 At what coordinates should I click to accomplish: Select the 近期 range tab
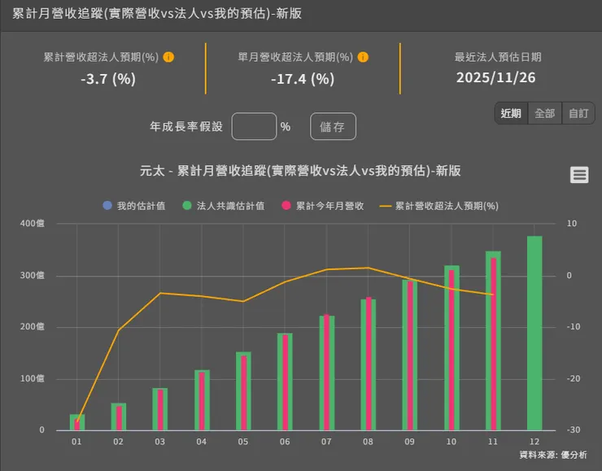pos(511,113)
